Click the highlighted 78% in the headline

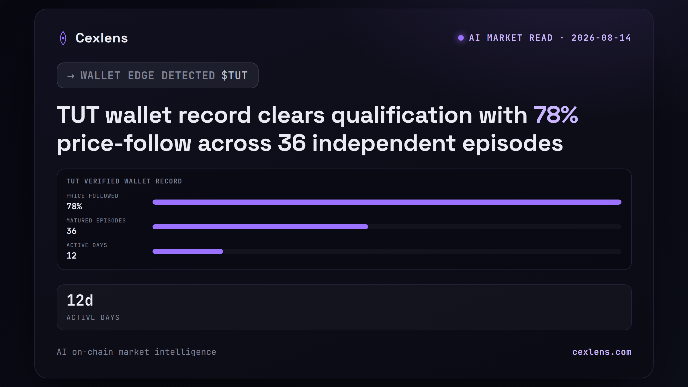point(556,115)
